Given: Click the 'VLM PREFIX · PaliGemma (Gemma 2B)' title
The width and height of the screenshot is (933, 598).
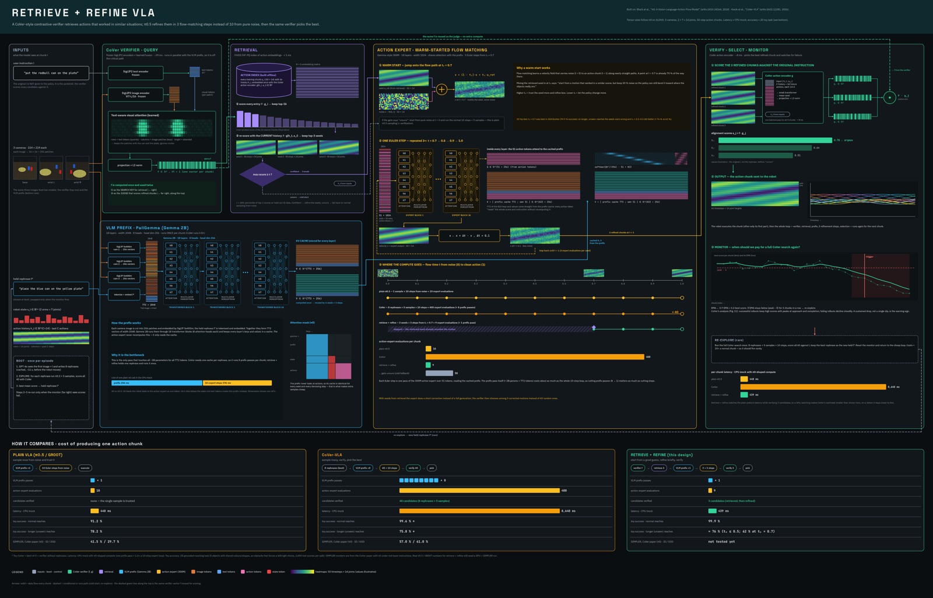Looking at the screenshot, I should tap(147, 228).
